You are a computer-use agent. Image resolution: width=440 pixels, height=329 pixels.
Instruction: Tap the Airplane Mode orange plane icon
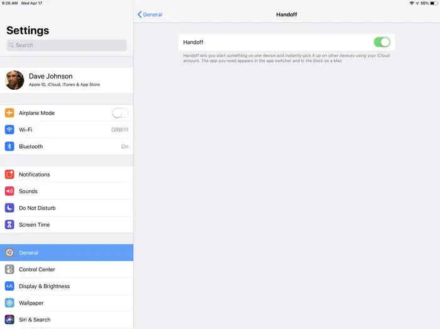(9, 113)
